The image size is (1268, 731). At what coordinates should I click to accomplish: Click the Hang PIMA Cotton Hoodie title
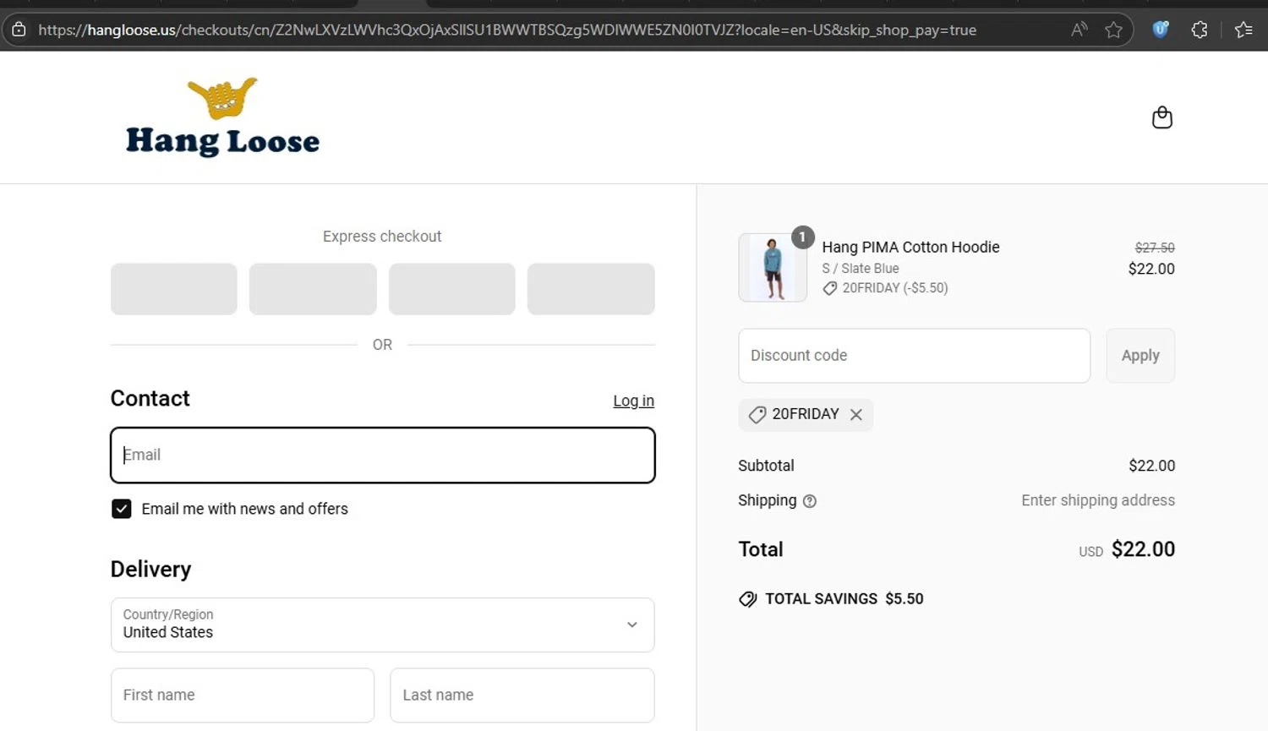tap(910, 247)
